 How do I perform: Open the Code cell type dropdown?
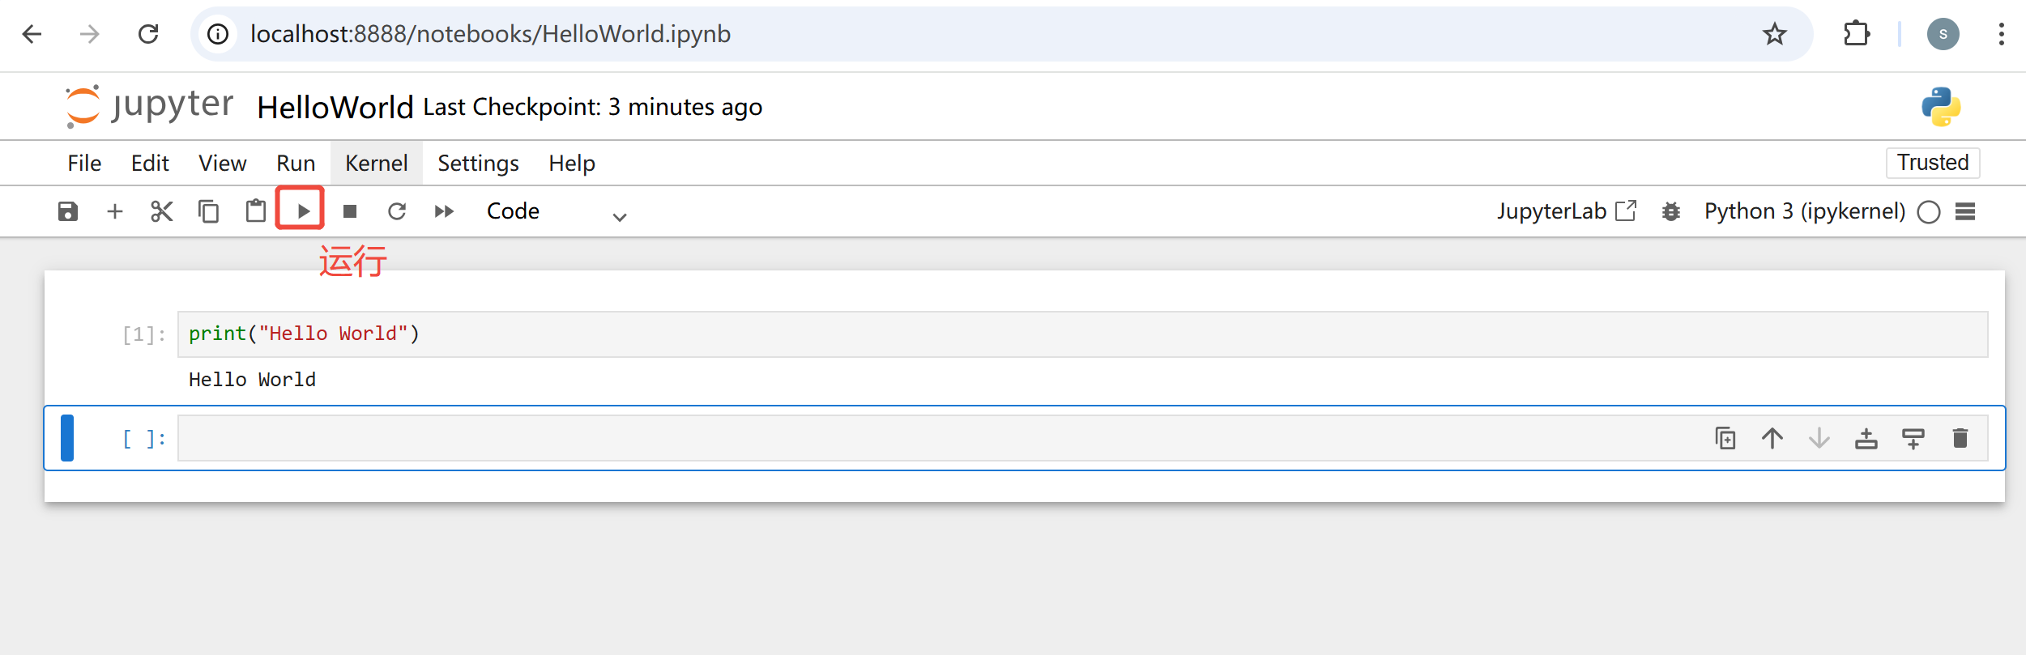click(x=557, y=212)
